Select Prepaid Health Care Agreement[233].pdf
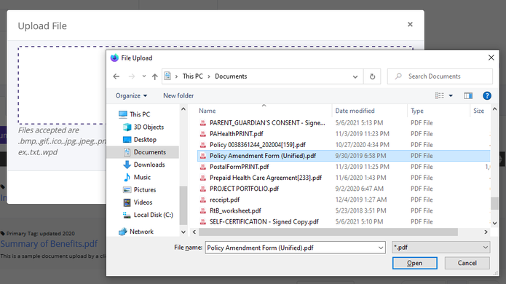Viewport: 506px width, 284px height. click(266, 178)
